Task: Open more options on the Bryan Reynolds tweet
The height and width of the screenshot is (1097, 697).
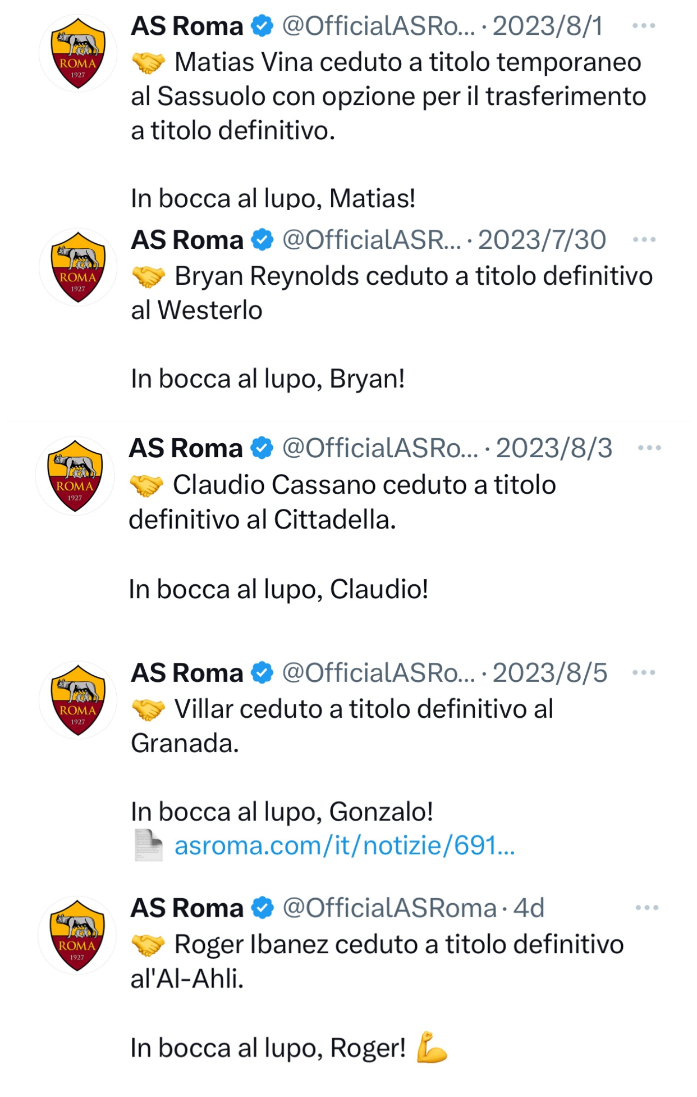Action: [x=644, y=240]
